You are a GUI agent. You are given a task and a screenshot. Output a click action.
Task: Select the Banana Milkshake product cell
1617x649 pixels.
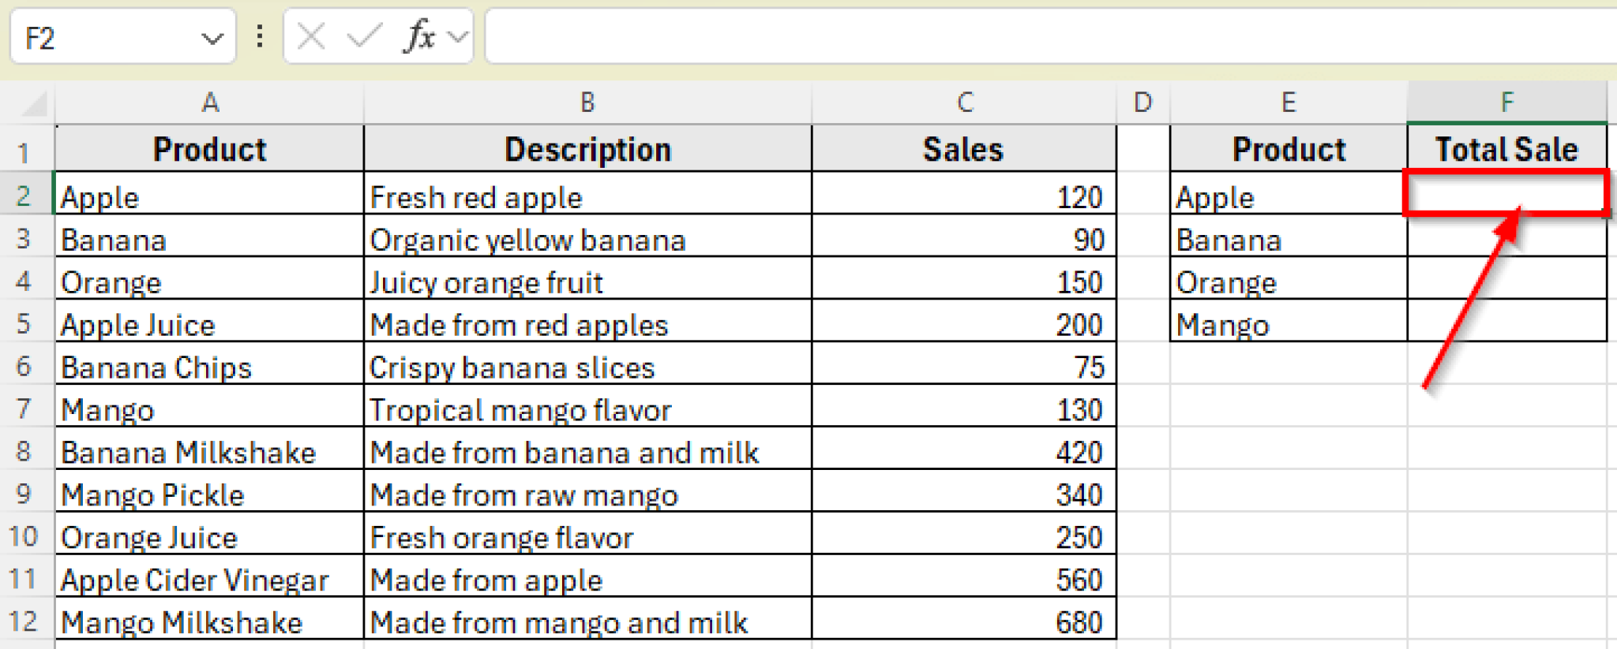209,452
